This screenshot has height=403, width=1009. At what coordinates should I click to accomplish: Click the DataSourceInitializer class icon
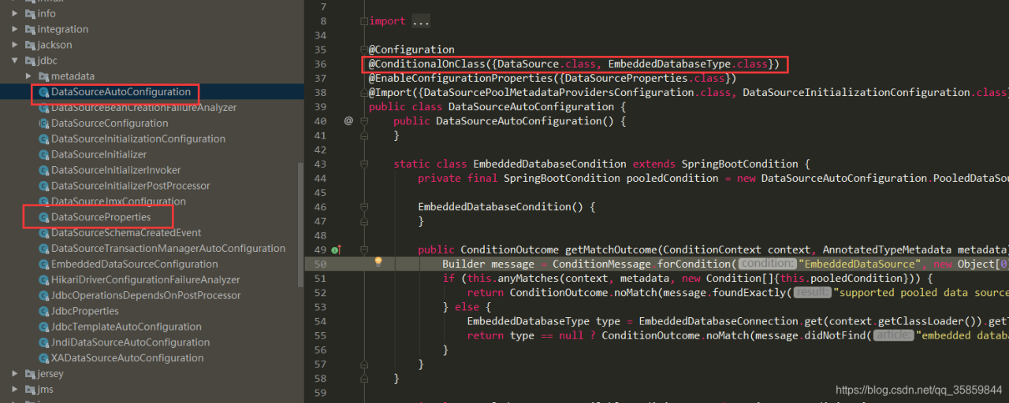tap(44, 155)
